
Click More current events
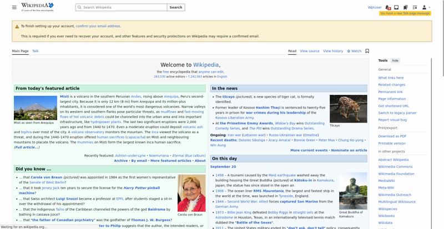pos(309,150)
